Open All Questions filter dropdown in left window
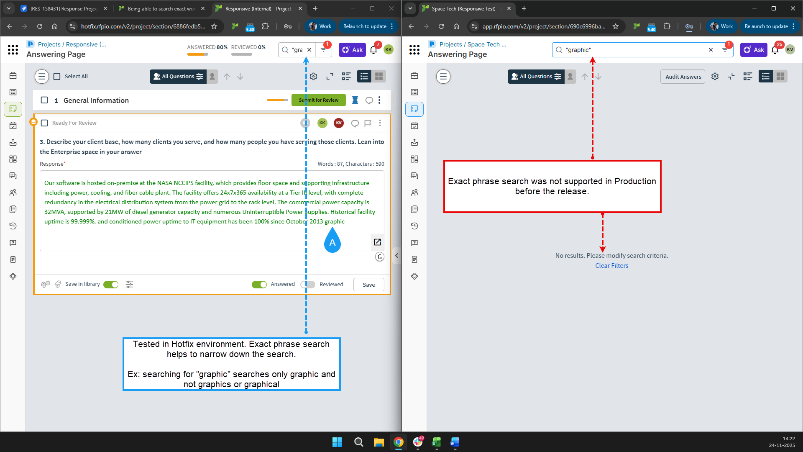The image size is (803, 452). tap(178, 77)
